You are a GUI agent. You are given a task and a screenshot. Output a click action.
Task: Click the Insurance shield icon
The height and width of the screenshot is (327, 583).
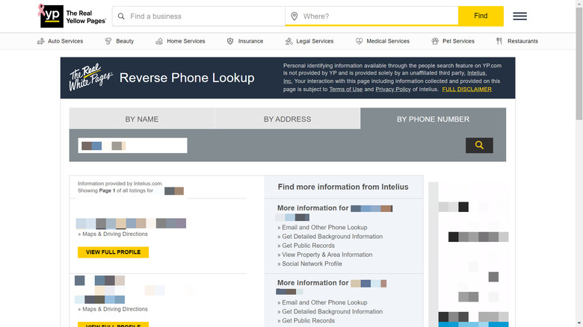tap(230, 41)
